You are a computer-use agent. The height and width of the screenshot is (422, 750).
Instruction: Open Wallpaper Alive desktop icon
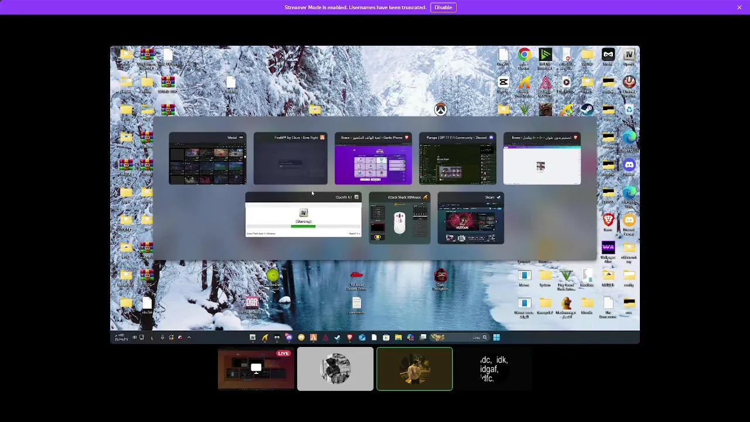point(608,247)
